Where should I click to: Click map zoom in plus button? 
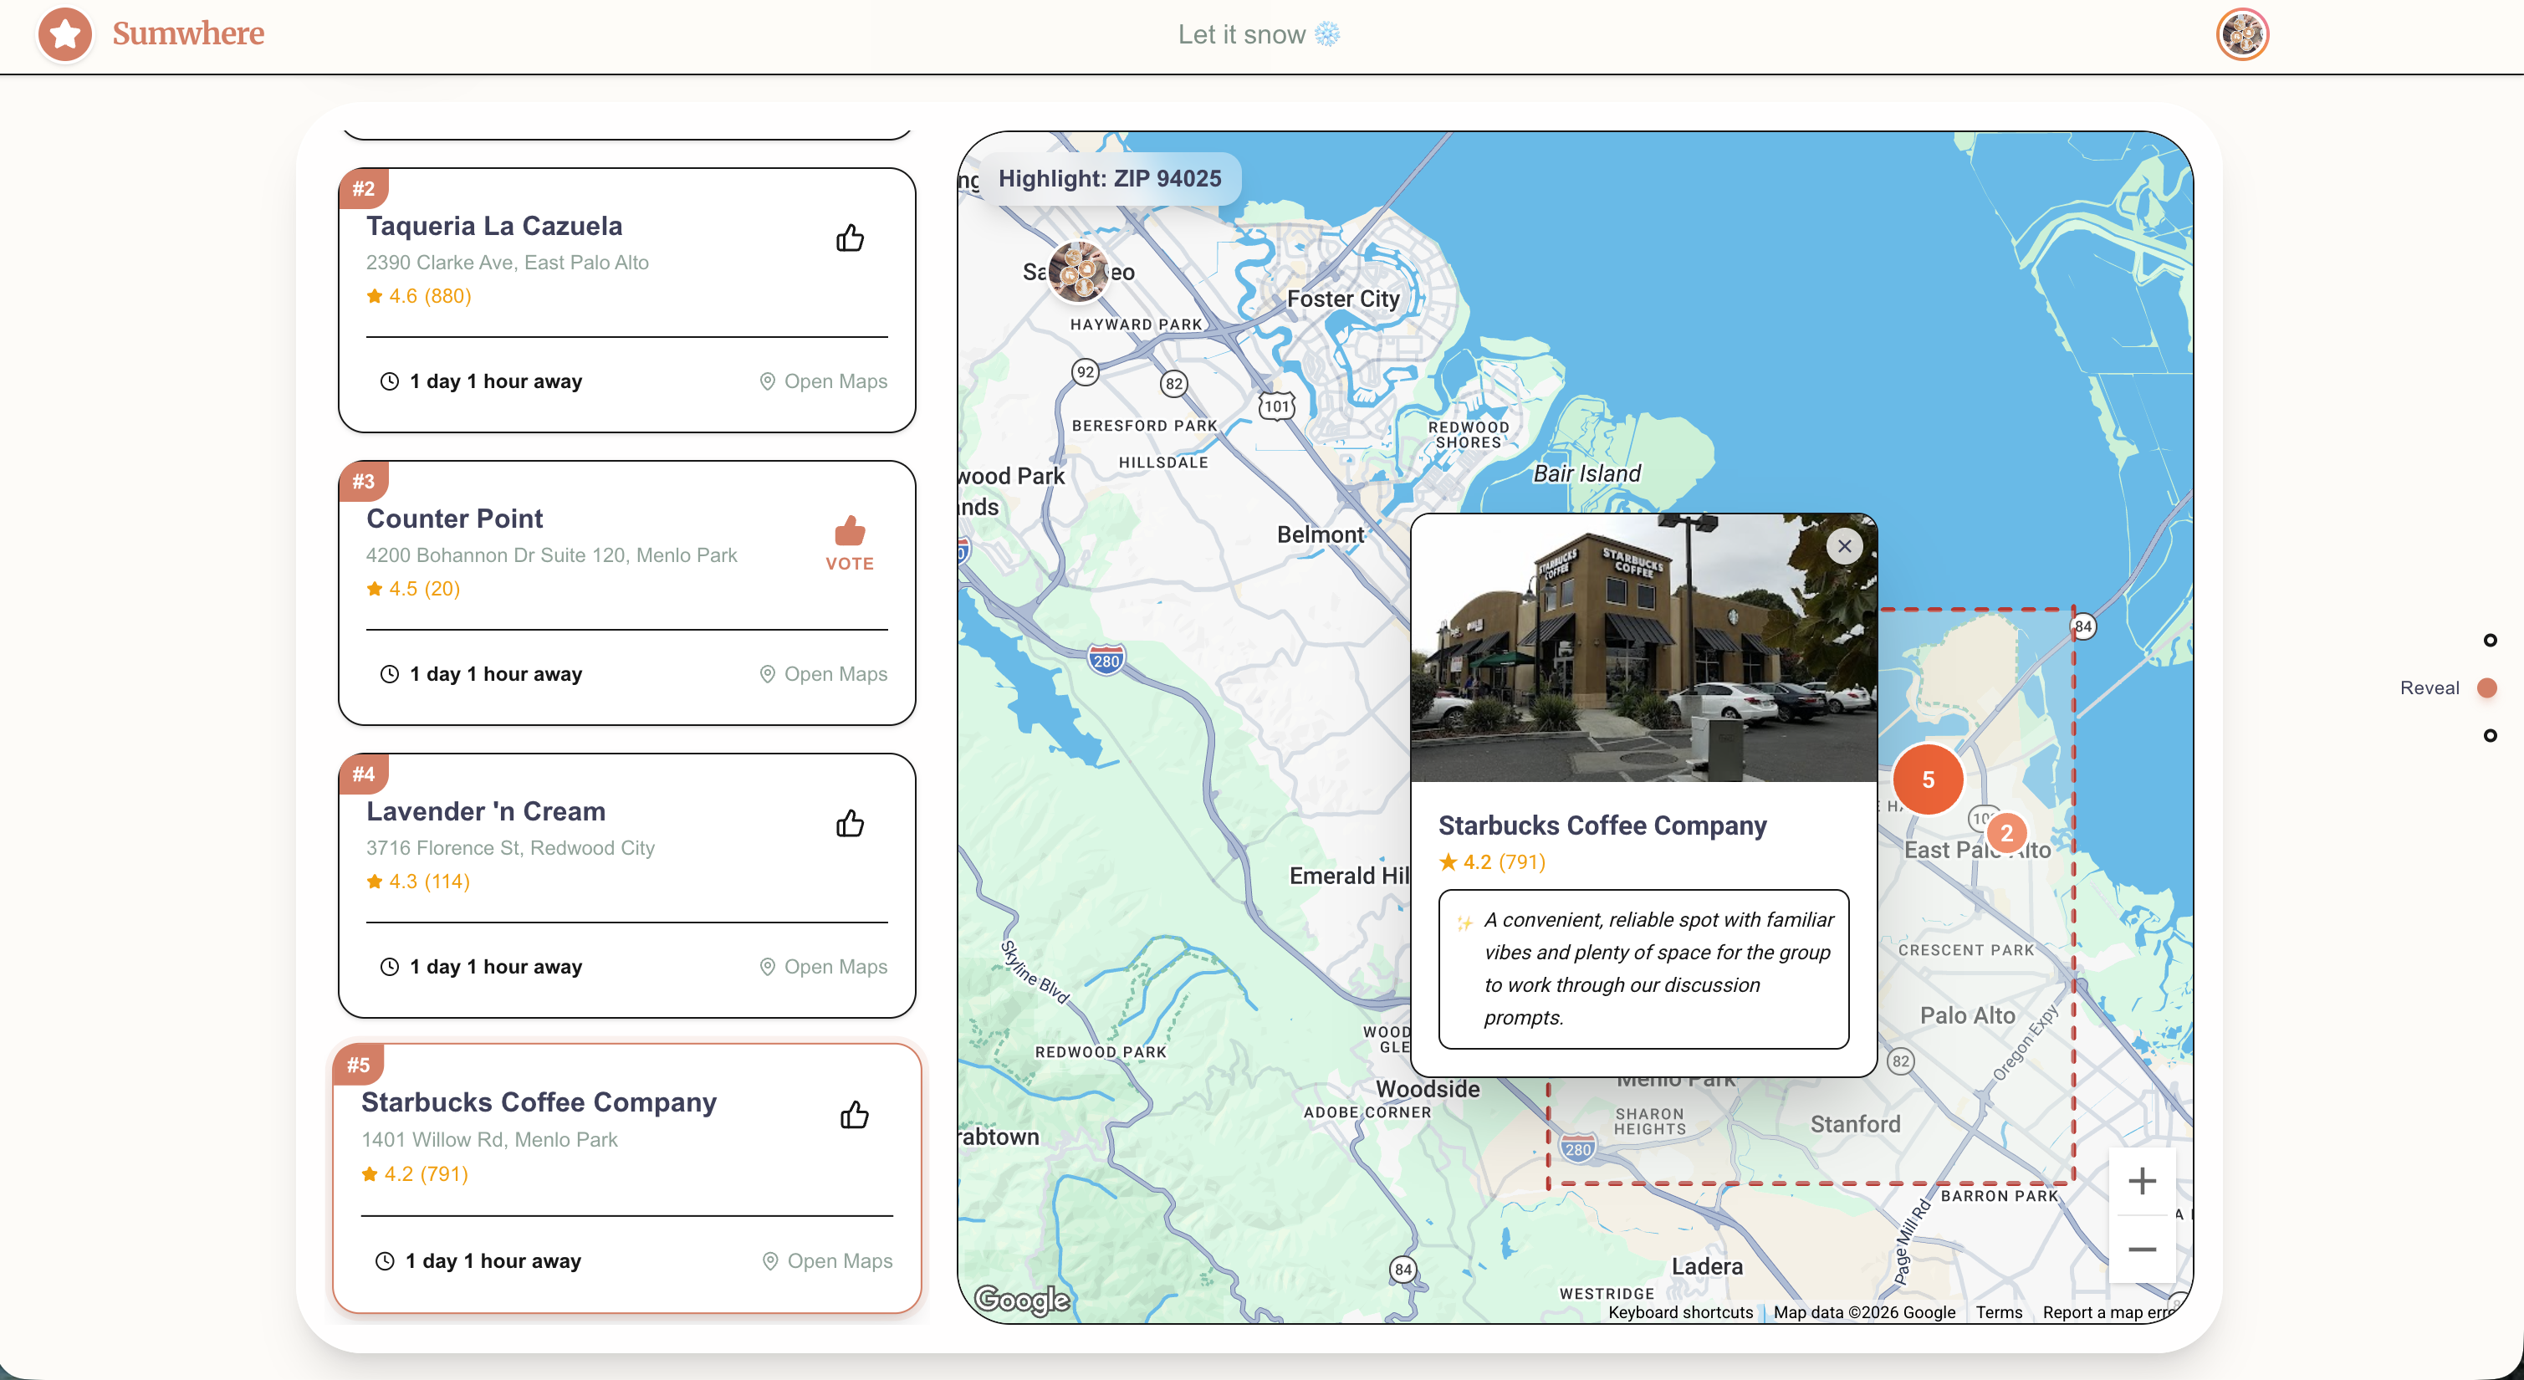(x=2142, y=1181)
